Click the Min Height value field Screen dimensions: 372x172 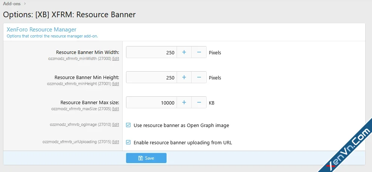coord(151,78)
